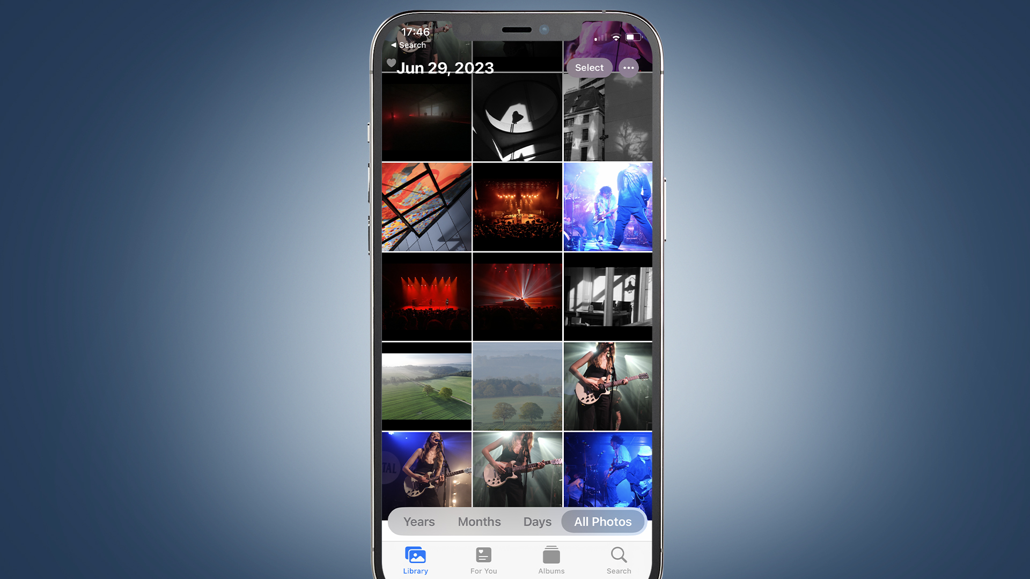Viewport: 1030px width, 579px height.
Task: Tap the Albums icon in tab bar
Action: click(x=550, y=560)
